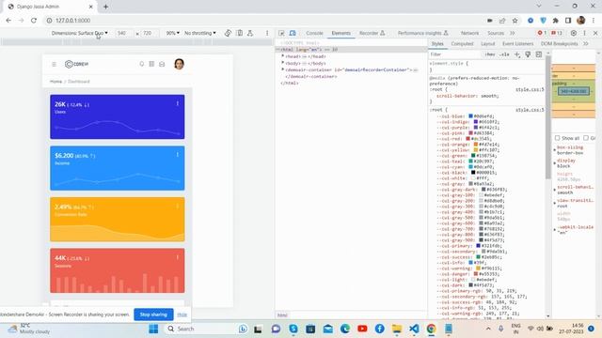Viewport: 602px width, 338px height.
Task: Toggle the device toolbar icon
Action: 293,34
